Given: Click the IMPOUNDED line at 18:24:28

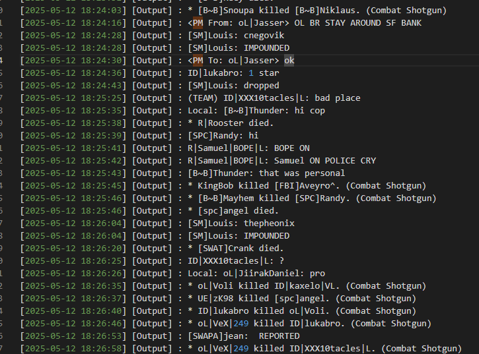Looking at the screenshot, I should (x=155, y=48).
